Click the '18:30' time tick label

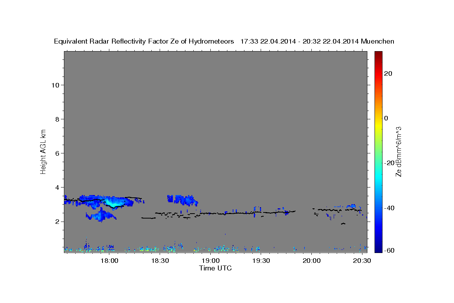click(x=160, y=261)
